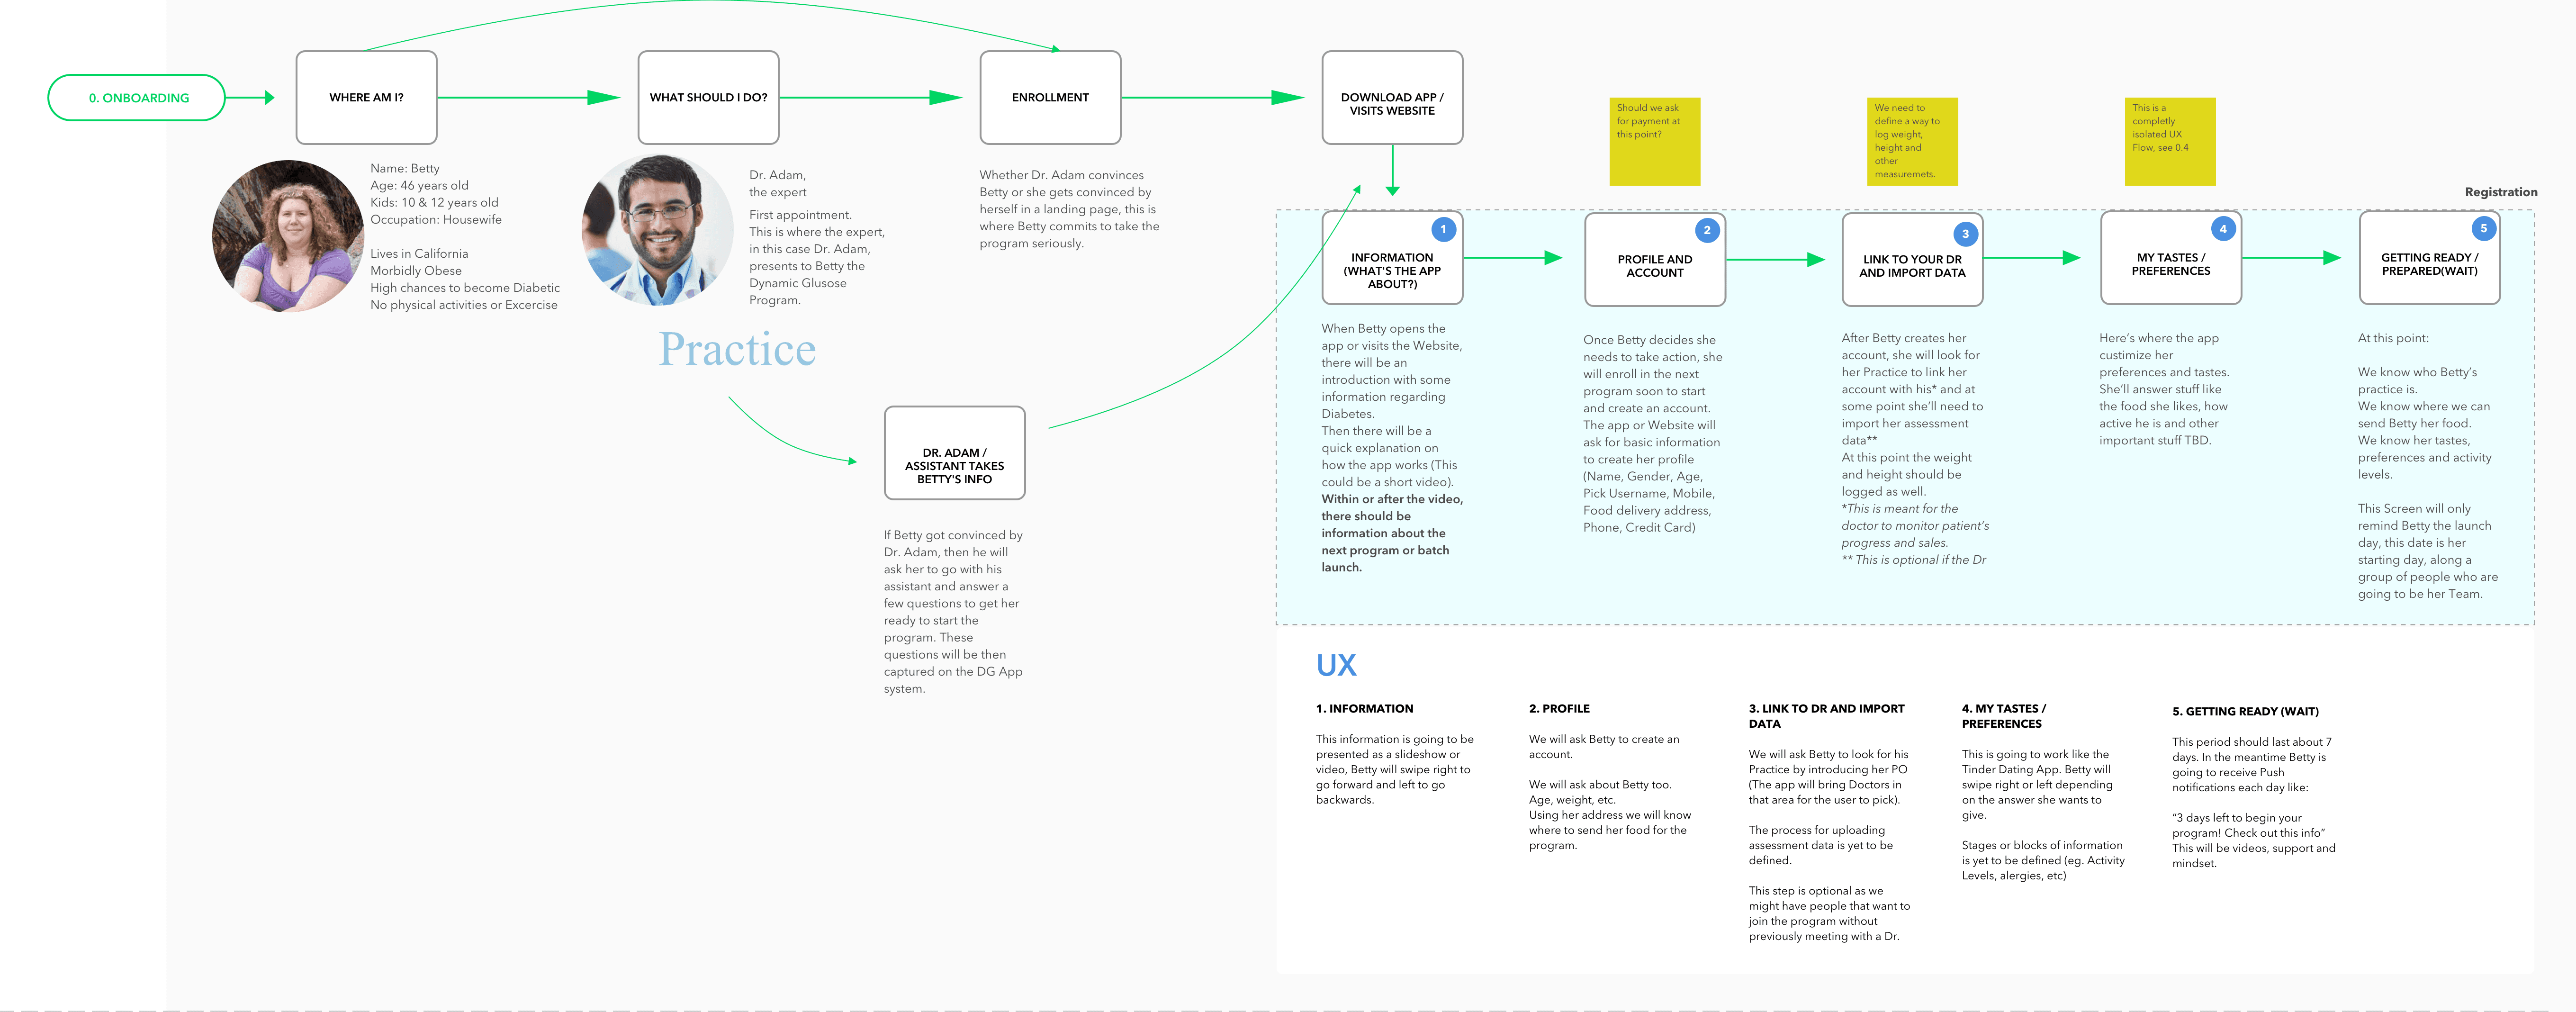Select DR. ADAM / ASSISTANT TAKES BETTY'S INFO box

click(954, 453)
